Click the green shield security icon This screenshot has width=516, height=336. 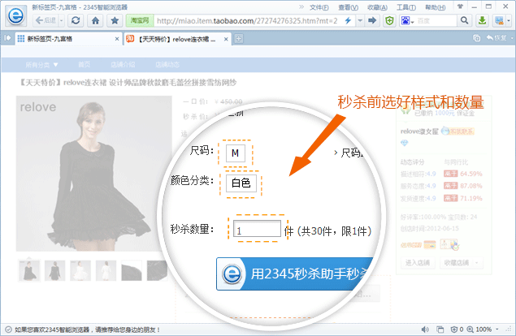pos(390,19)
